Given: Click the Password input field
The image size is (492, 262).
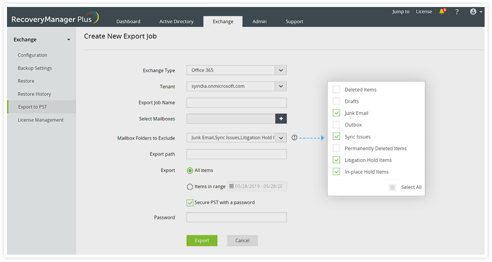Looking at the screenshot, I should coord(236,217).
